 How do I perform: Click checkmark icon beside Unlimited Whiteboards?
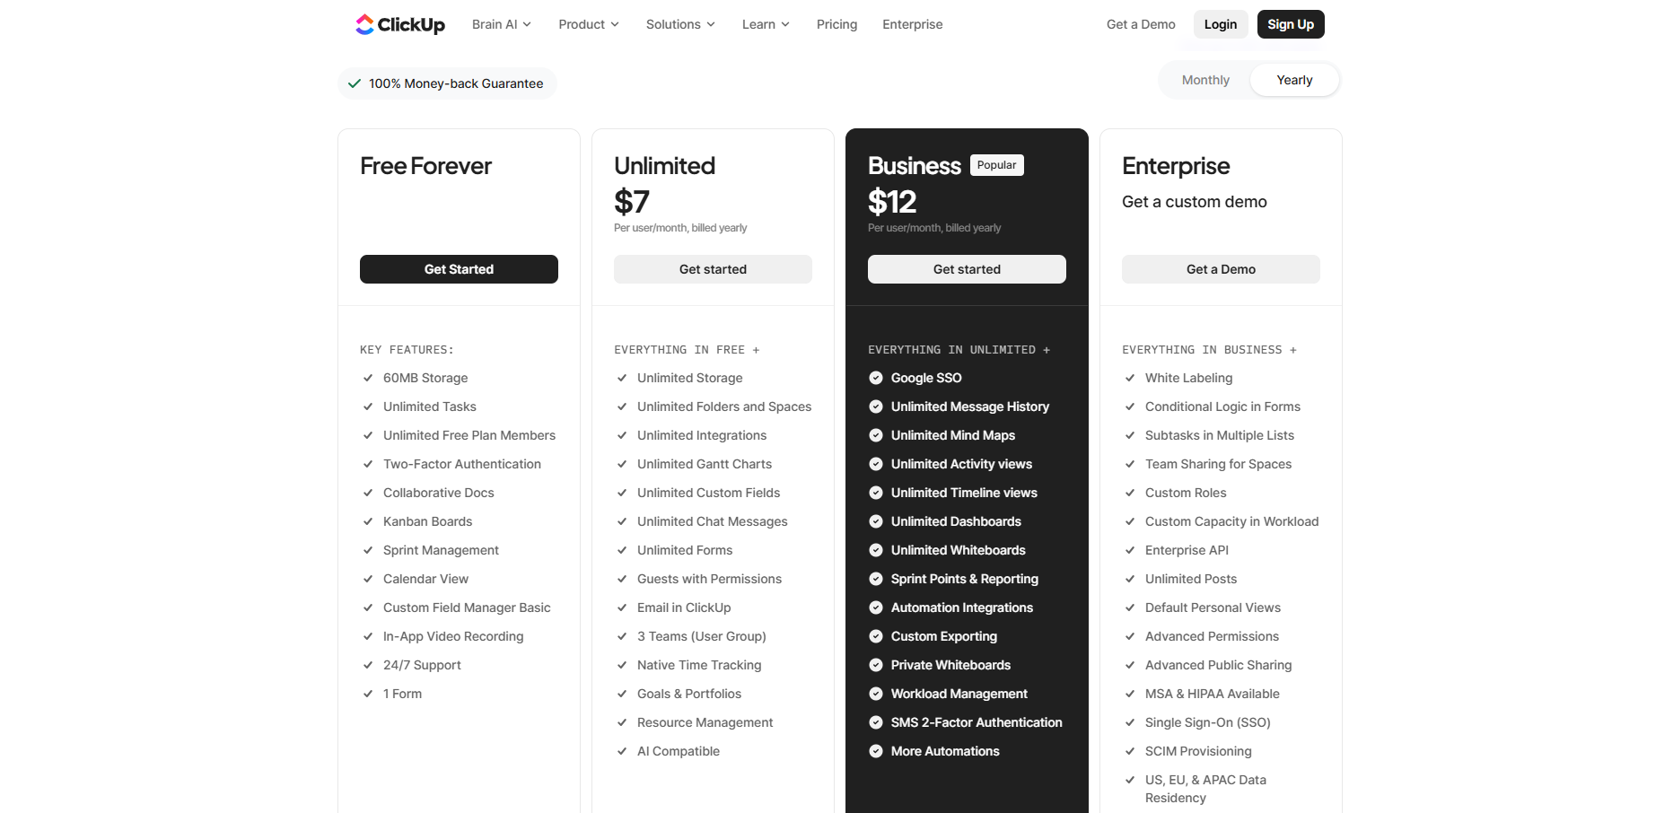pyautogui.click(x=876, y=550)
